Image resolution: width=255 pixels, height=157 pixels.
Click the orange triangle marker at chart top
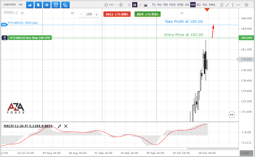coord(207,10)
